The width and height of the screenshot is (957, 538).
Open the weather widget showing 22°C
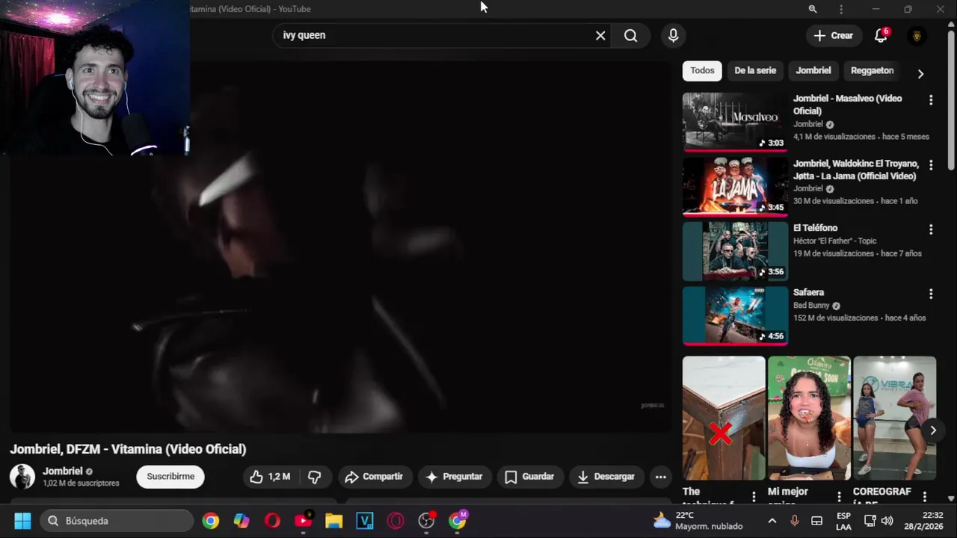(698, 521)
